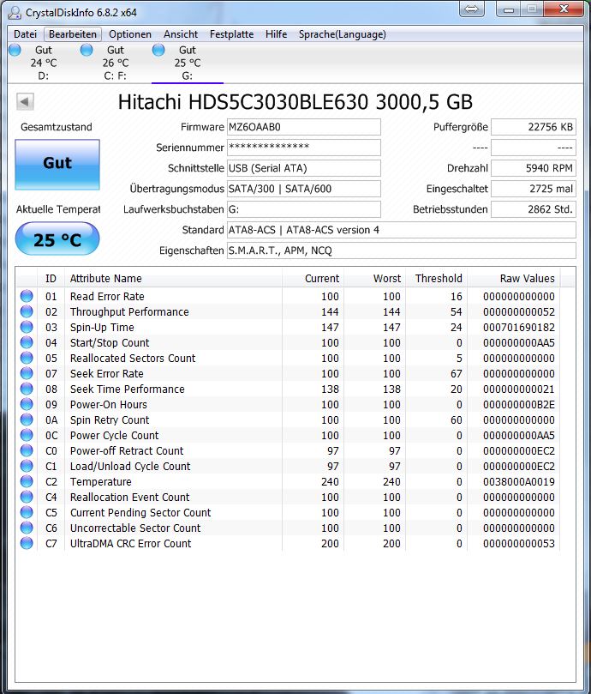Viewport: 591px width, 694px height.
Task: Open the Datei menu
Action: pyautogui.click(x=25, y=34)
